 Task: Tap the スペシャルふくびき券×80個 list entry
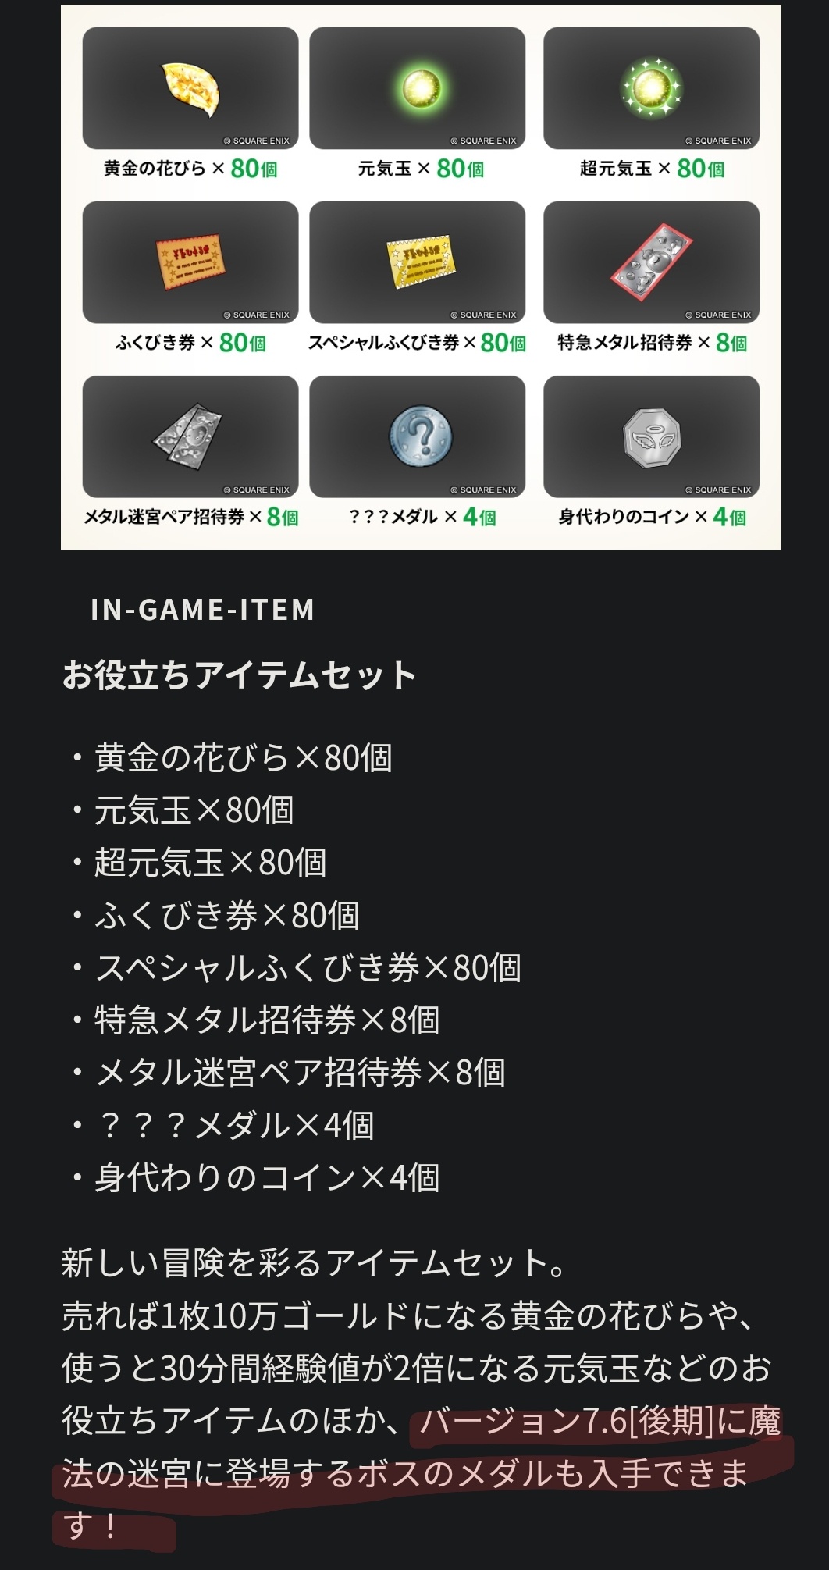308,968
